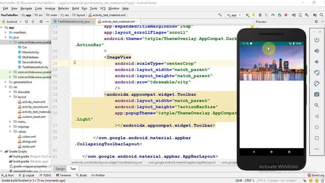Collapse the app module tree node
The height and width of the screenshot is (183, 325).
[x=2, y=27]
